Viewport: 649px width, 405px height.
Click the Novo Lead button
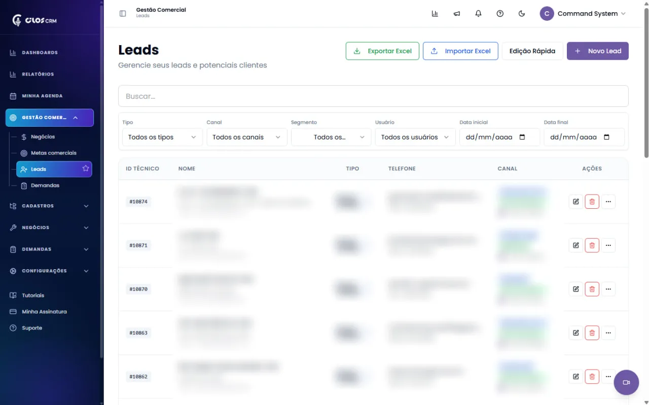[598, 51]
